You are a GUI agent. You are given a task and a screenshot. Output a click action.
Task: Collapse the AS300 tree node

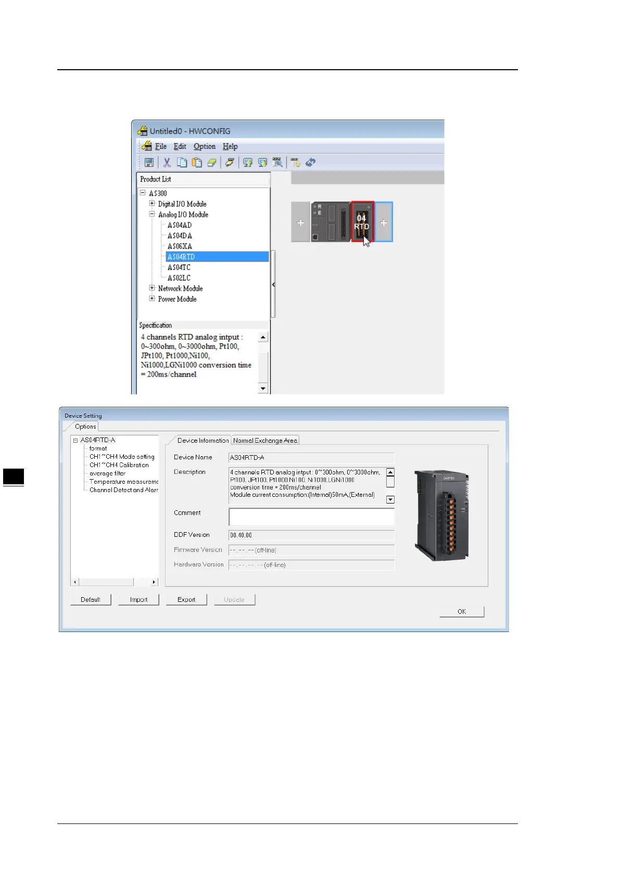click(142, 193)
